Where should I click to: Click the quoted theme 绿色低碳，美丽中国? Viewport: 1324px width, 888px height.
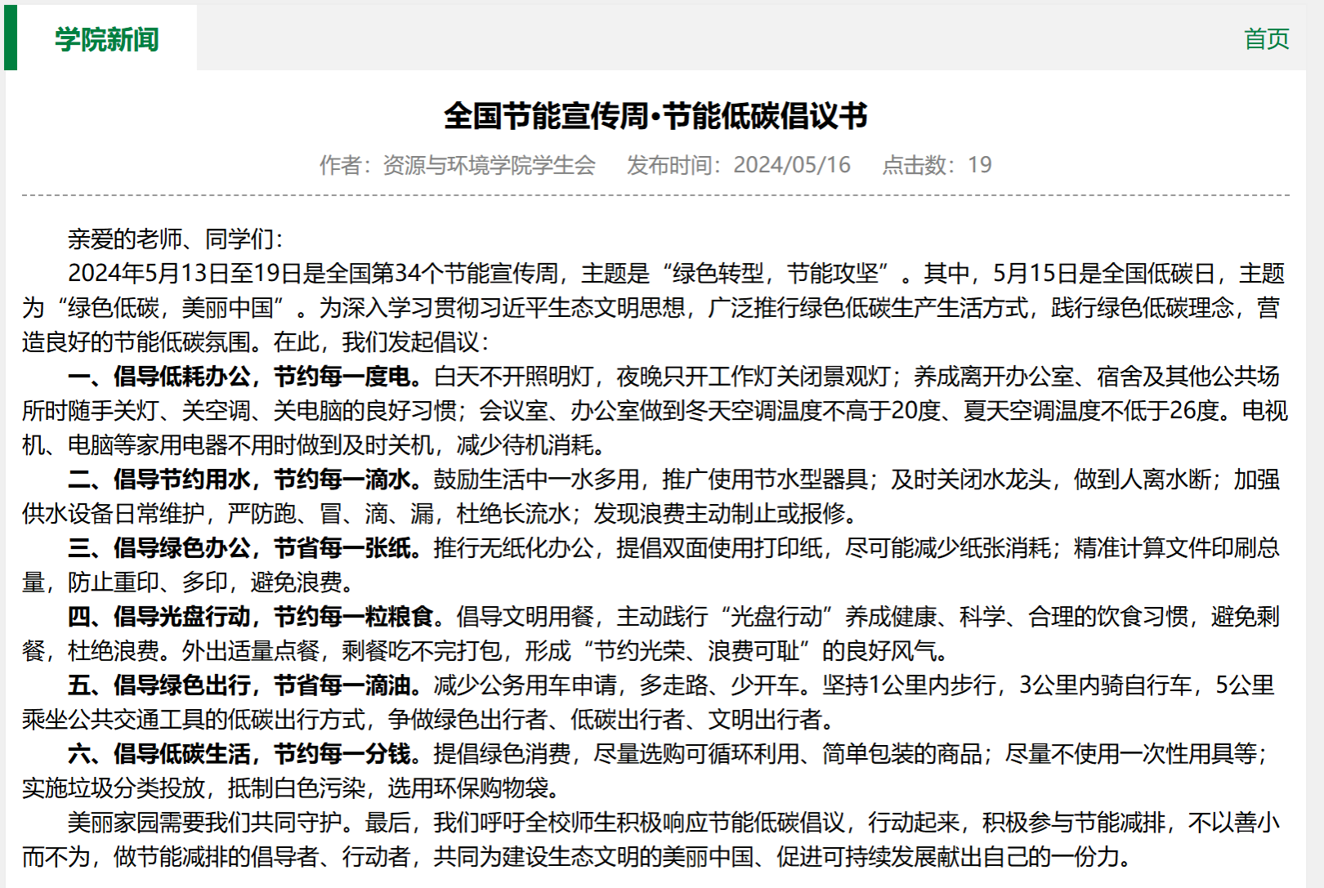[x=170, y=308]
